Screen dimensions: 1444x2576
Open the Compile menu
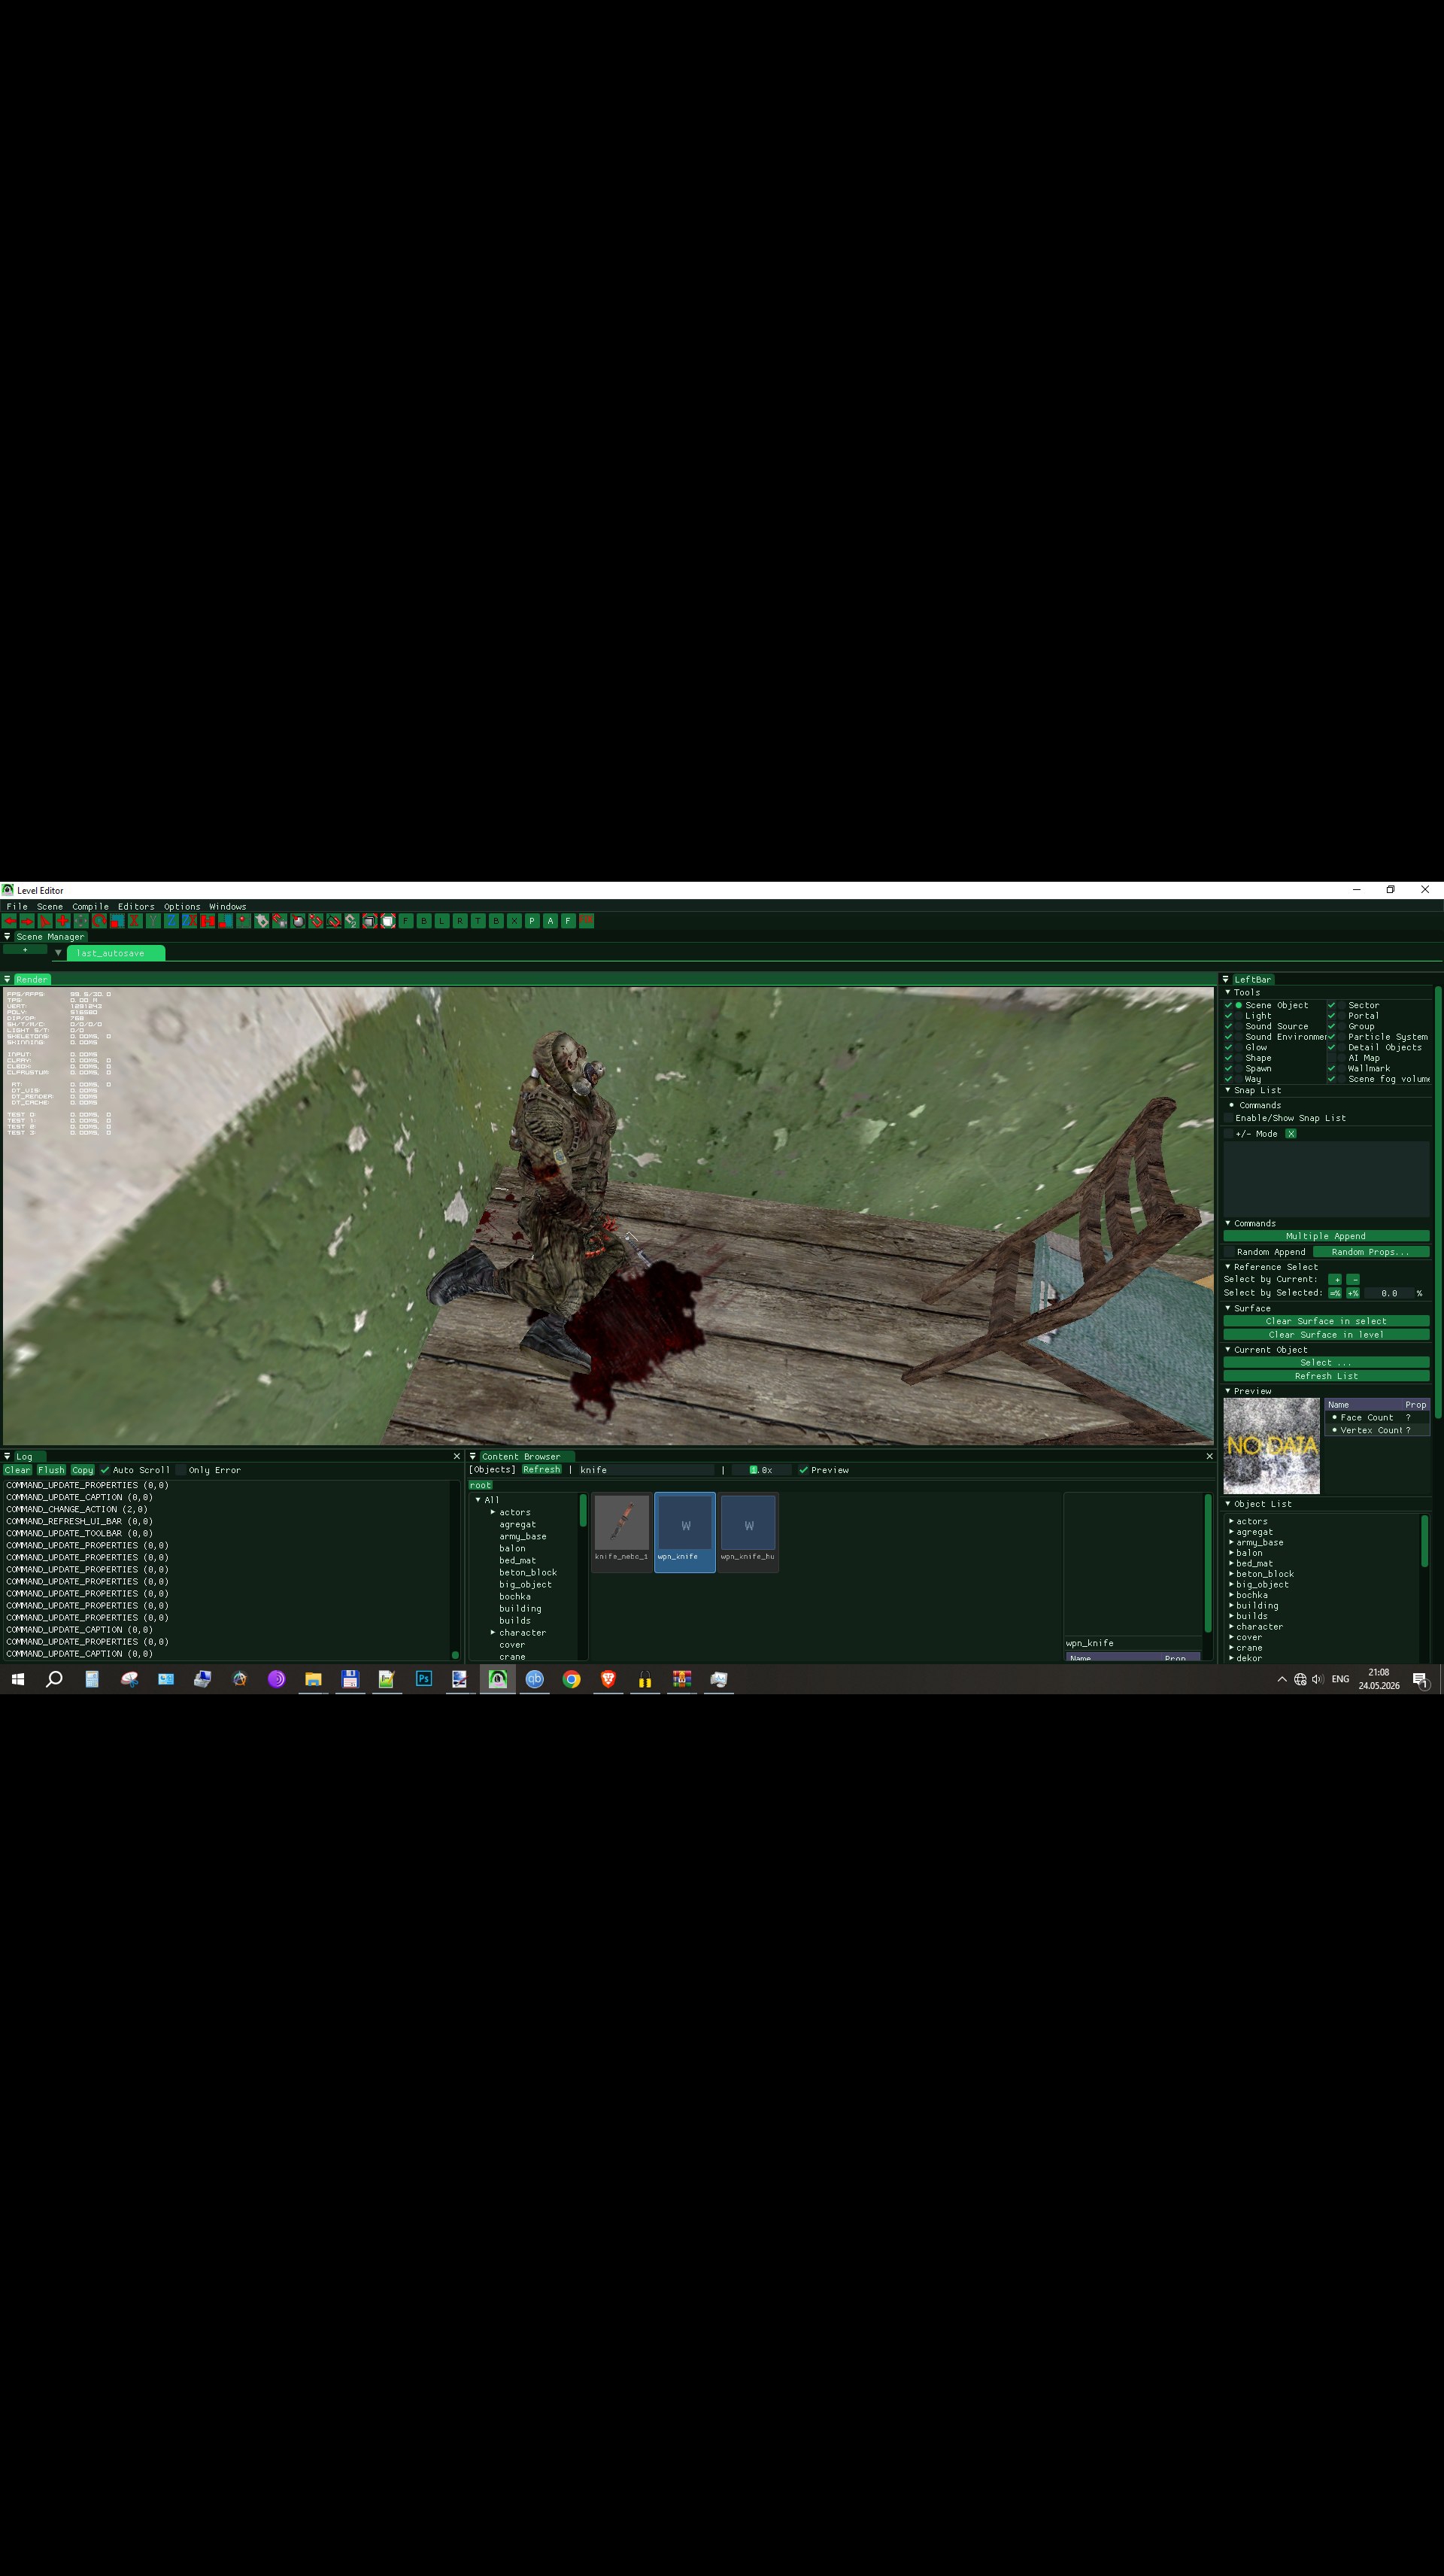coord(90,906)
